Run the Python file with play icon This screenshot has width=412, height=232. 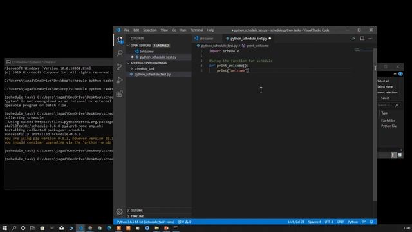pos(353,39)
